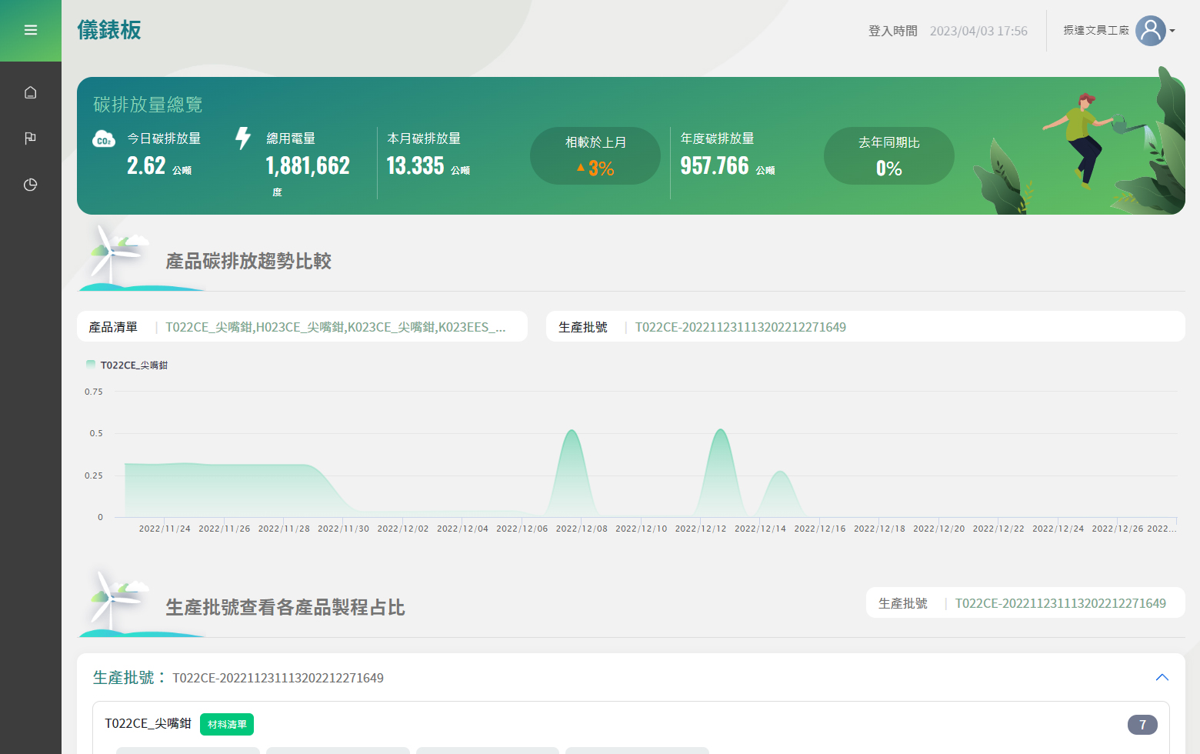Screen dimensions: 1200x754
Task: Click the user avatar icon
Action: click(1151, 31)
